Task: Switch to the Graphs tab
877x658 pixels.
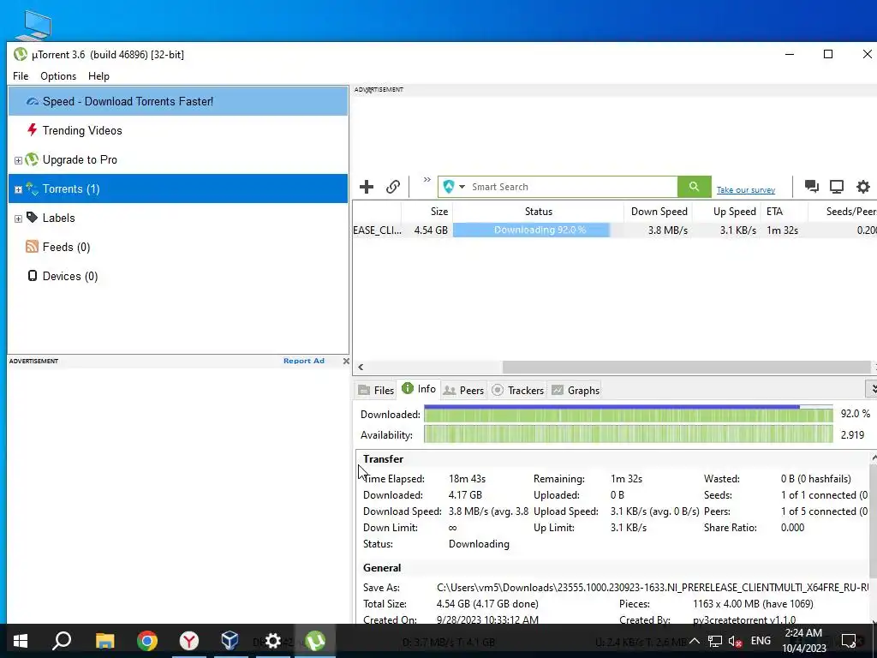Action: coord(576,391)
